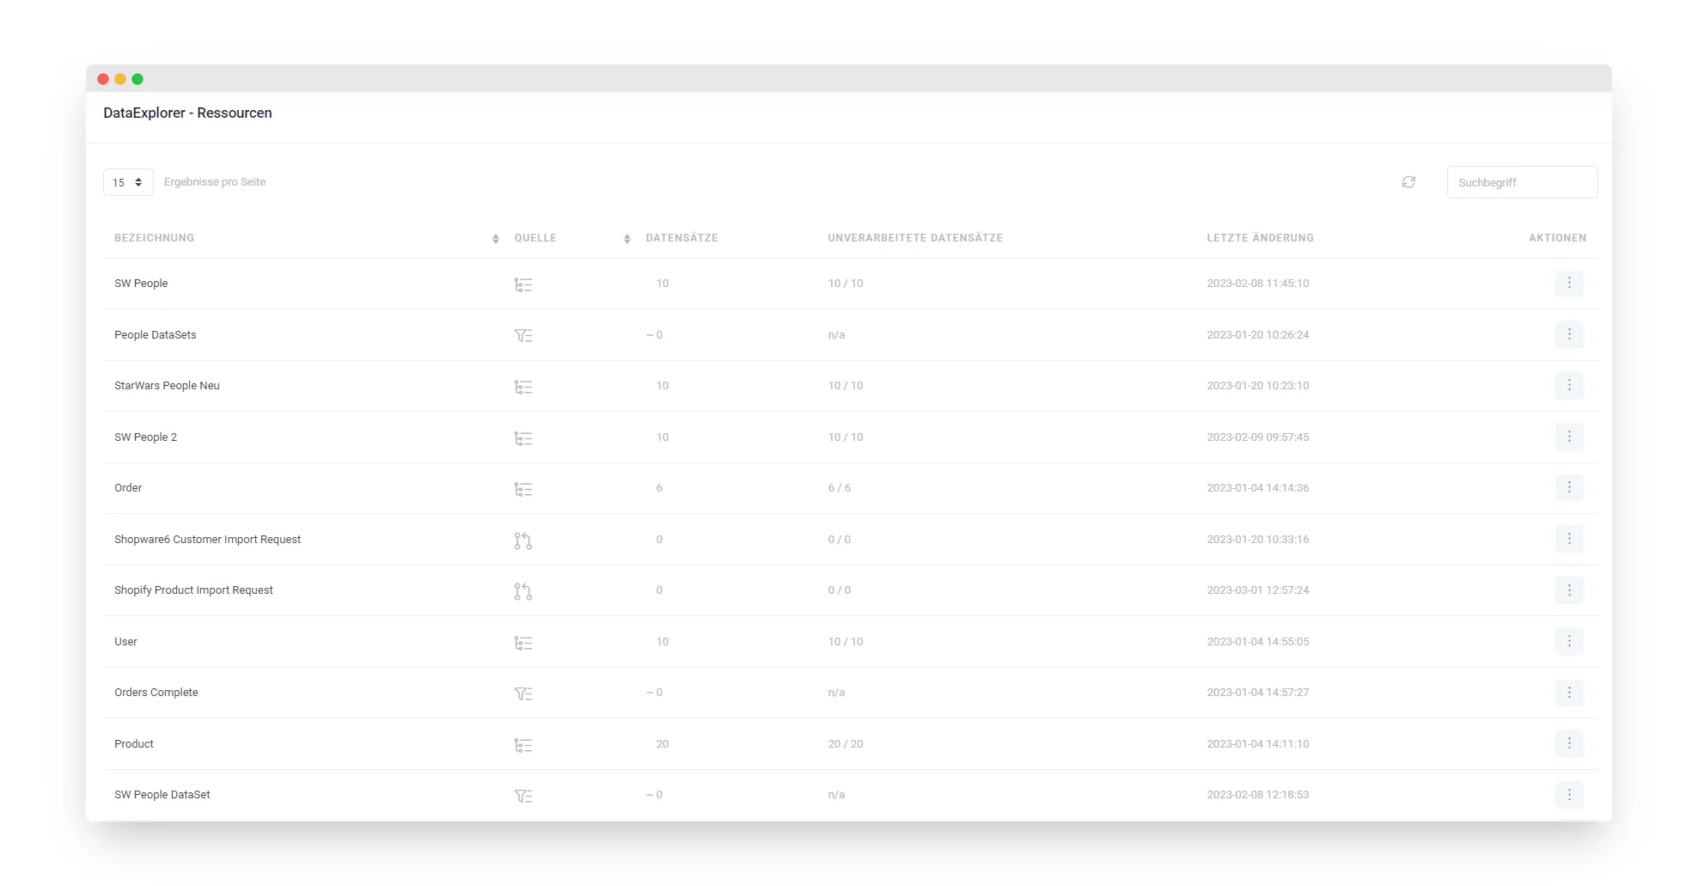Open the actions menu for the User row

[x=1569, y=641]
